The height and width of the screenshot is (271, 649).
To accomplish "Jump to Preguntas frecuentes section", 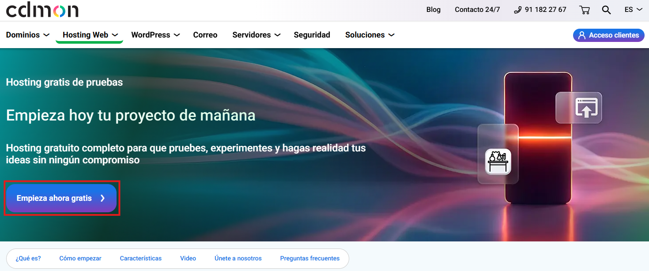I will tap(309, 258).
